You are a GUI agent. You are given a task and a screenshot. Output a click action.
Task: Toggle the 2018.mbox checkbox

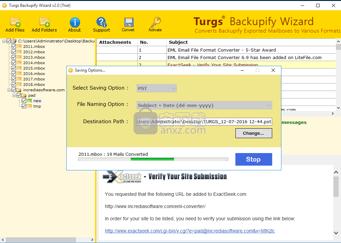point(14,84)
